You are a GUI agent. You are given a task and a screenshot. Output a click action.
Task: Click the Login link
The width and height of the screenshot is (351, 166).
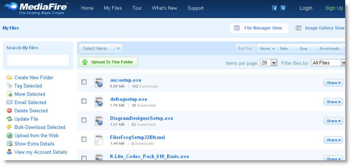click(306, 8)
